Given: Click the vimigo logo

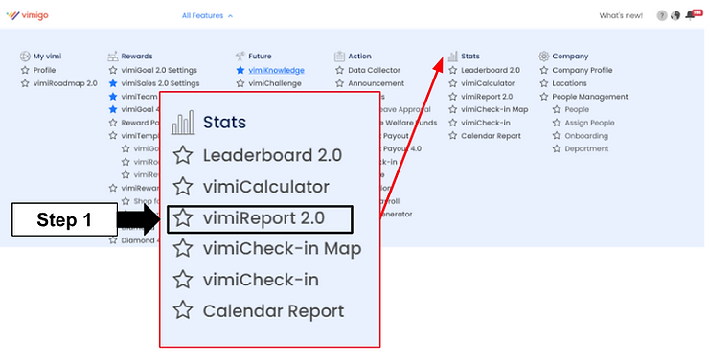Looking at the screenshot, I should pos(27,15).
